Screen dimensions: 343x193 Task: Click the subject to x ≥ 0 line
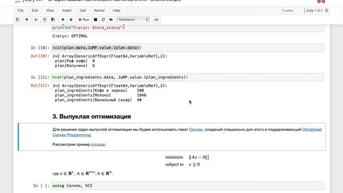click(182, 165)
